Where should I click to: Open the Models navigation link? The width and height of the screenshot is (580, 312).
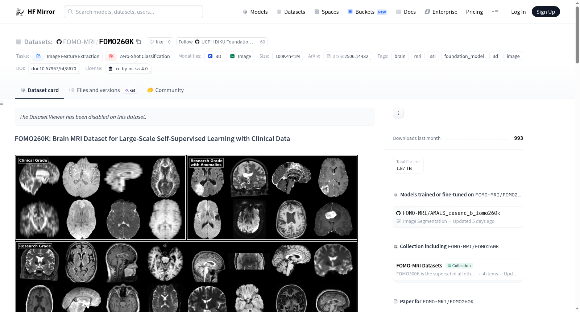pyautogui.click(x=255, y=12)
